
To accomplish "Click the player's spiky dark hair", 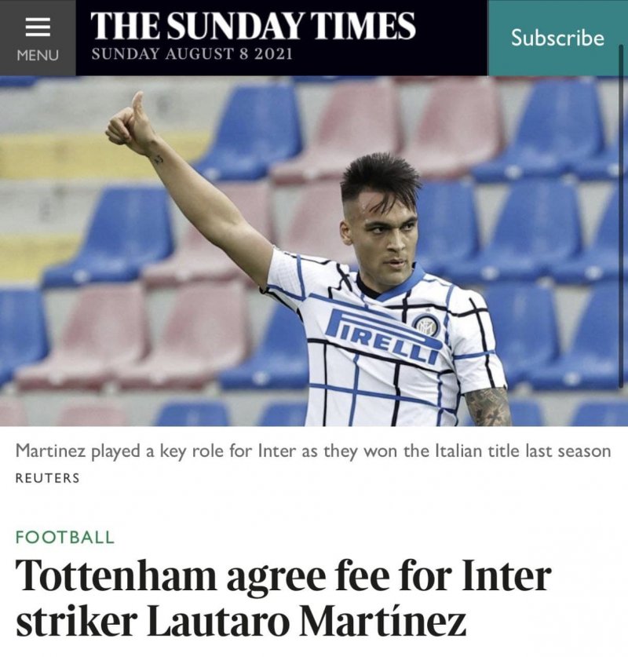I will click(x=381, y=178).
